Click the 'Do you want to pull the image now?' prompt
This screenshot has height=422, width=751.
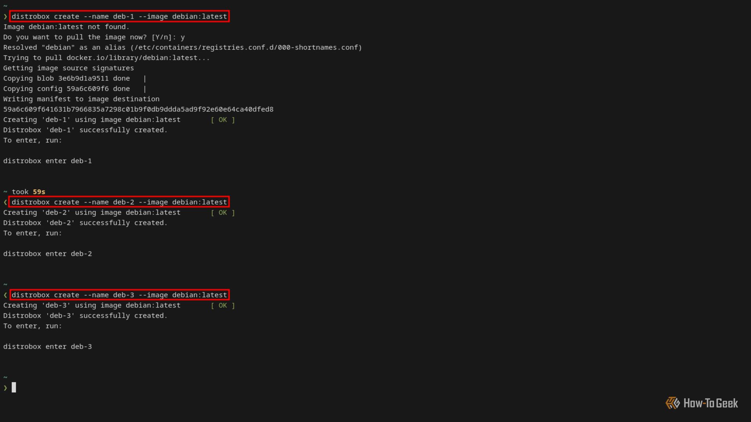coord(94,37)
